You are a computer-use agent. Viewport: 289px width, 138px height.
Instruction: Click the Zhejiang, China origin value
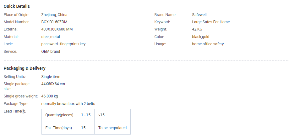[x=54, y=15]
